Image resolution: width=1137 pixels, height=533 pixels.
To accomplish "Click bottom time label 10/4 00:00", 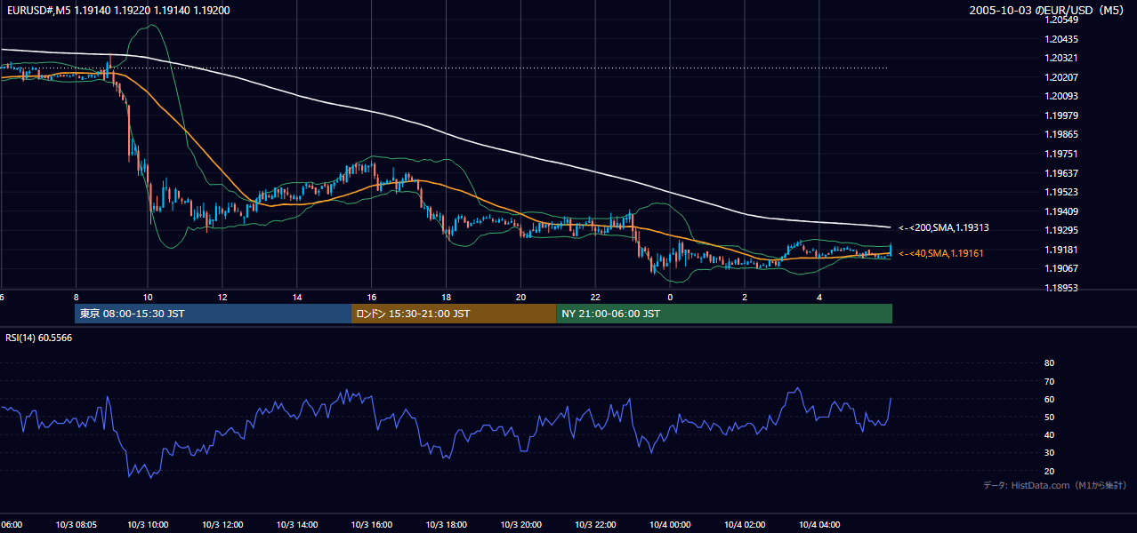I will tap(670, 525).
